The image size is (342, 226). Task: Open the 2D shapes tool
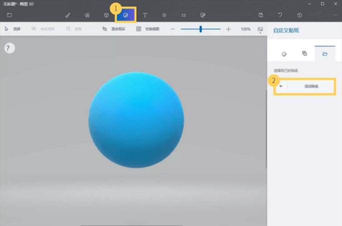tap(87, 15)
